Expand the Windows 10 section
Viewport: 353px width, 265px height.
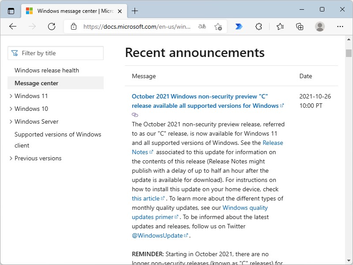(x=11, y=109)
